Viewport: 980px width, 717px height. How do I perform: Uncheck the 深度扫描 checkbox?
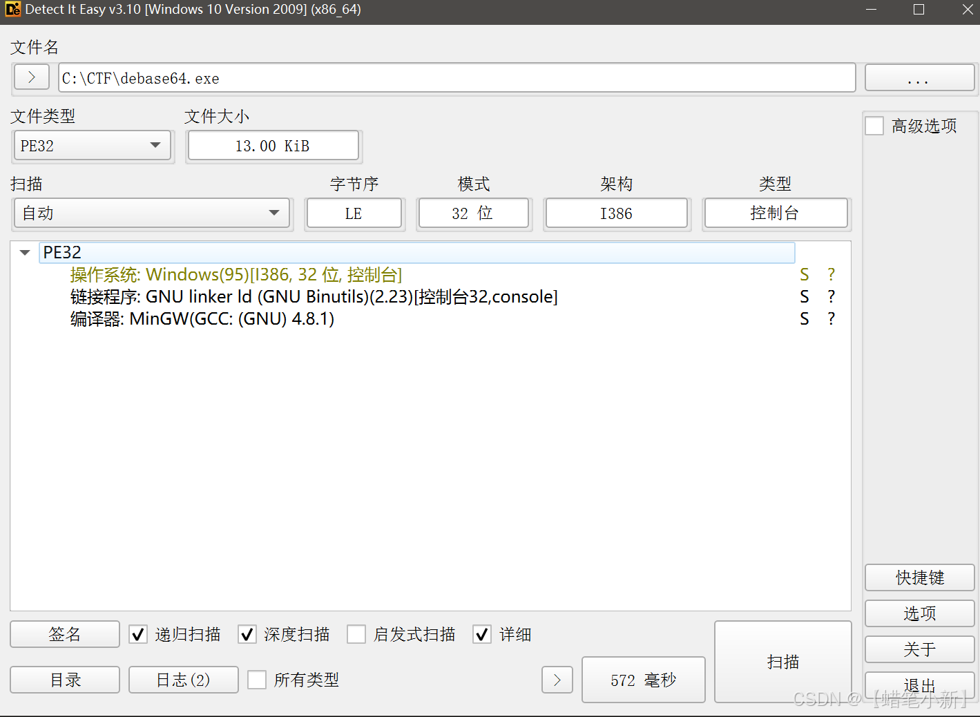point(247,634)
